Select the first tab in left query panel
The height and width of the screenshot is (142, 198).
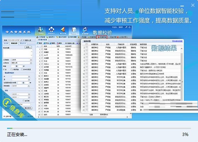[x=6, y=43]
